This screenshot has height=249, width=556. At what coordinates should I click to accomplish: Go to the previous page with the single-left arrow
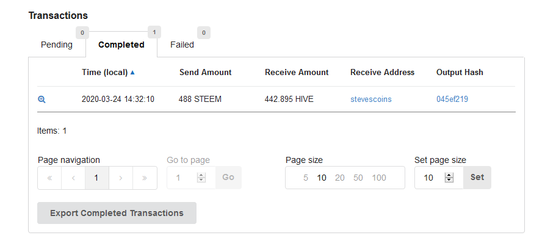pos(73,178)
